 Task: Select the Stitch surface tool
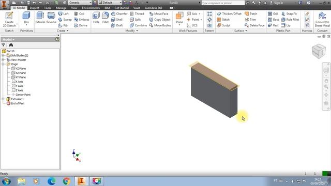(x=223, y=20)
